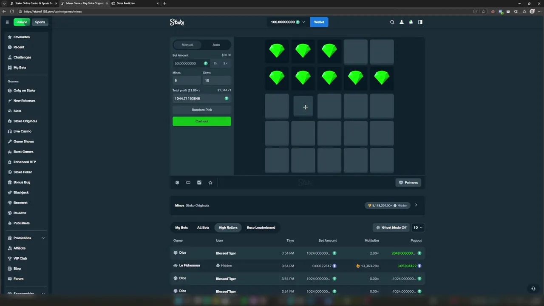Show the All Bets tab
544x306 pixels.
(203, 227)
